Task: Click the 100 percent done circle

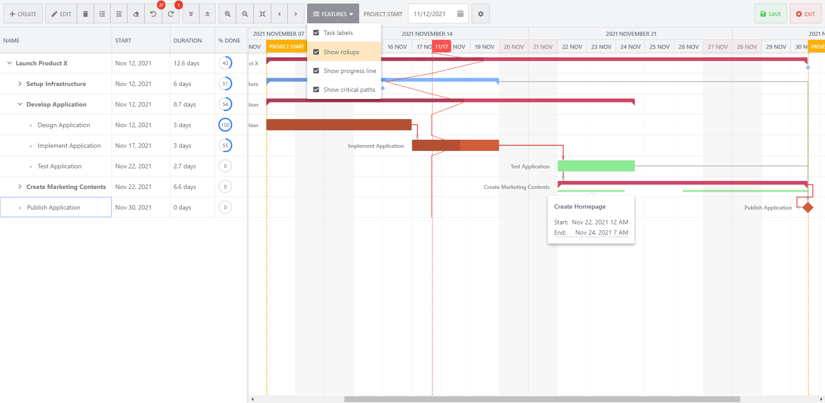Action: coord(225,125)
